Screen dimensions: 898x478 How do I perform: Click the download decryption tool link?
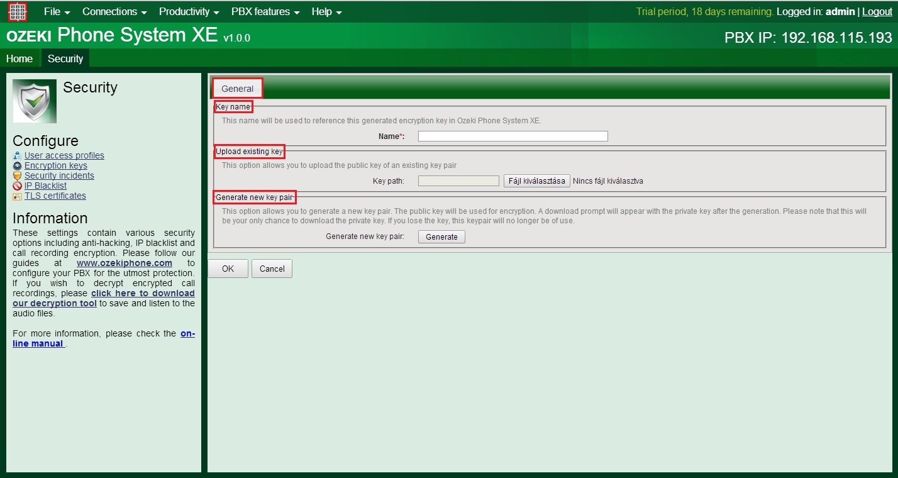click(x=104, y=298)
